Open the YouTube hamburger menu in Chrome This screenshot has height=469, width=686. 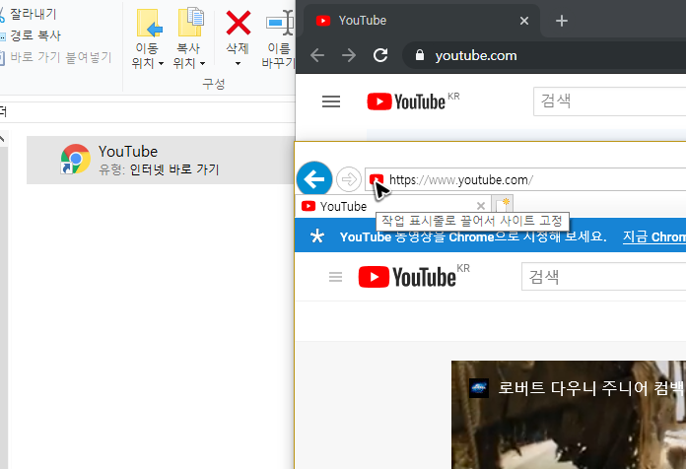click(x=331, y=101)
